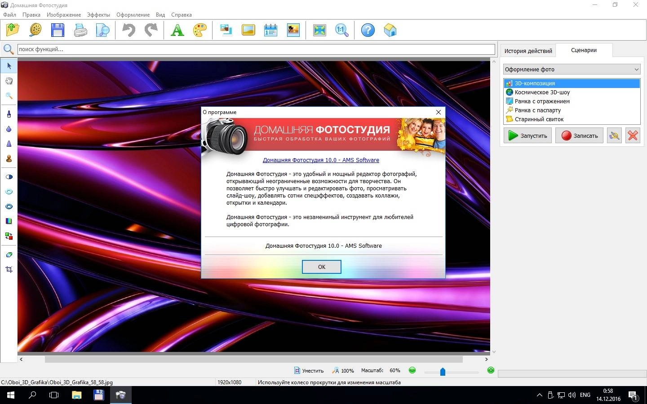Click the undo arrow
Image resolution: width=647 pixels, height=404 pixels.
(129, 30)
